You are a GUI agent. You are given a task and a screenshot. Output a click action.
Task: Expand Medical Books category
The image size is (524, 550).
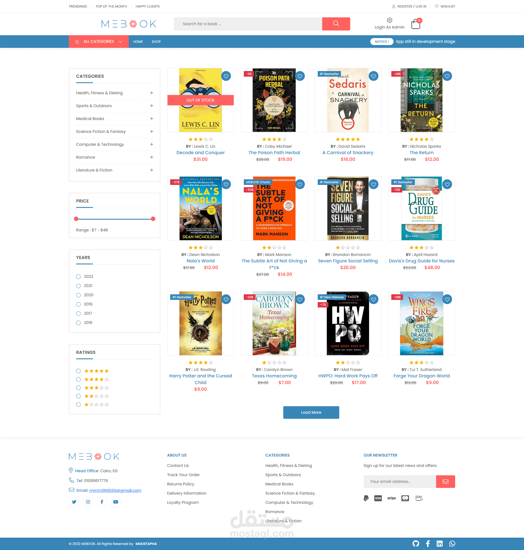tap(151, 119)
